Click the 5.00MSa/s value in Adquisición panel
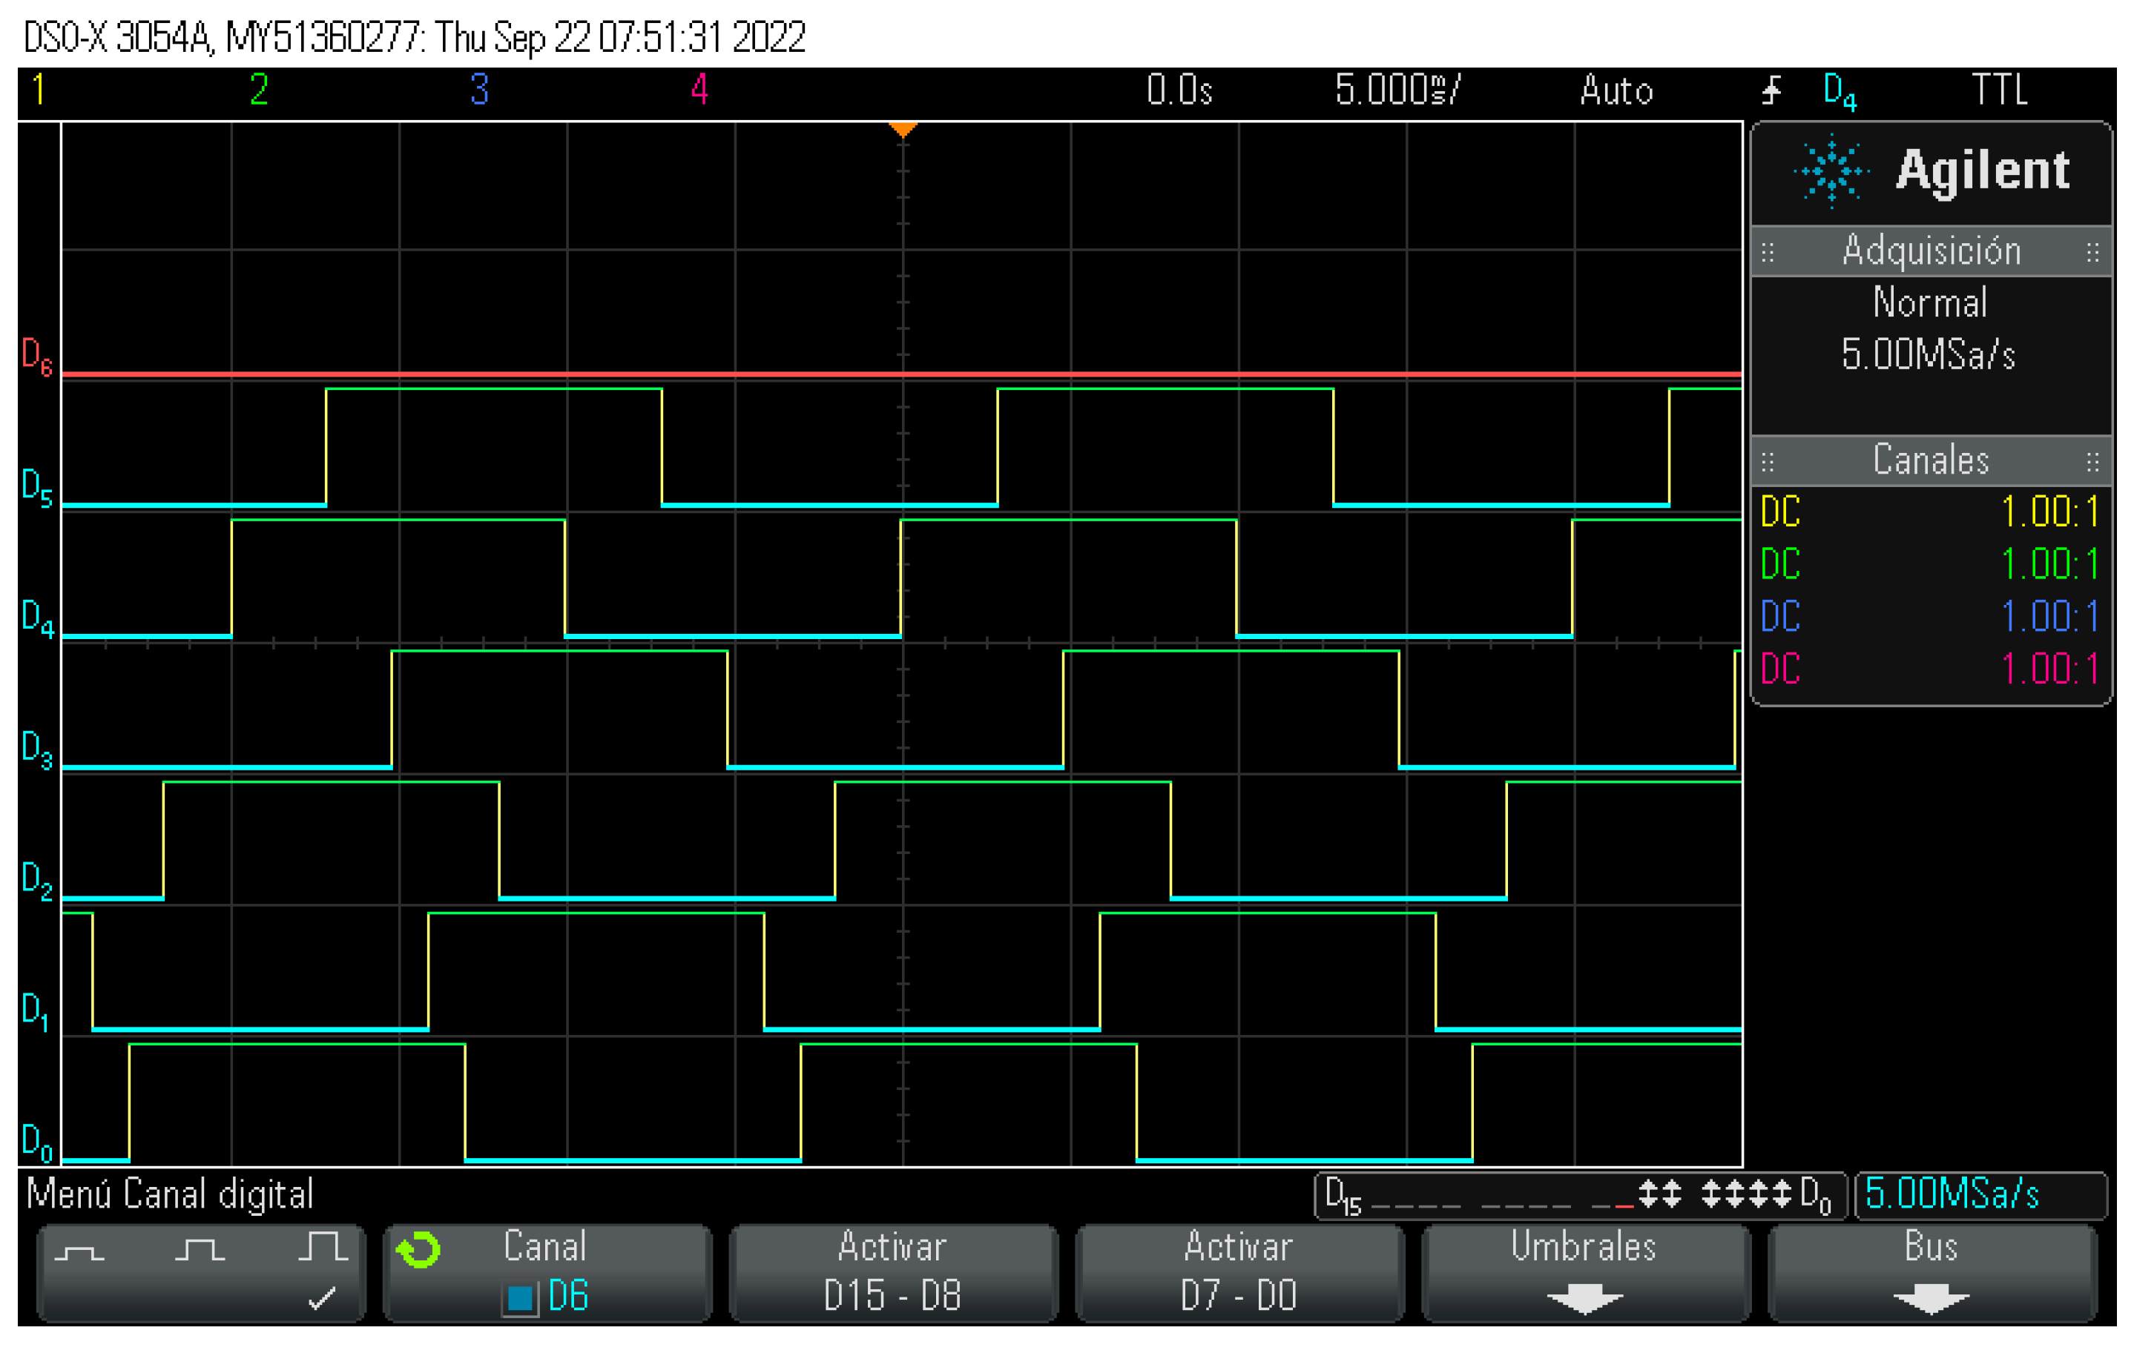The height and width of the screenshot is (1356, 2134). (1929, 354)
